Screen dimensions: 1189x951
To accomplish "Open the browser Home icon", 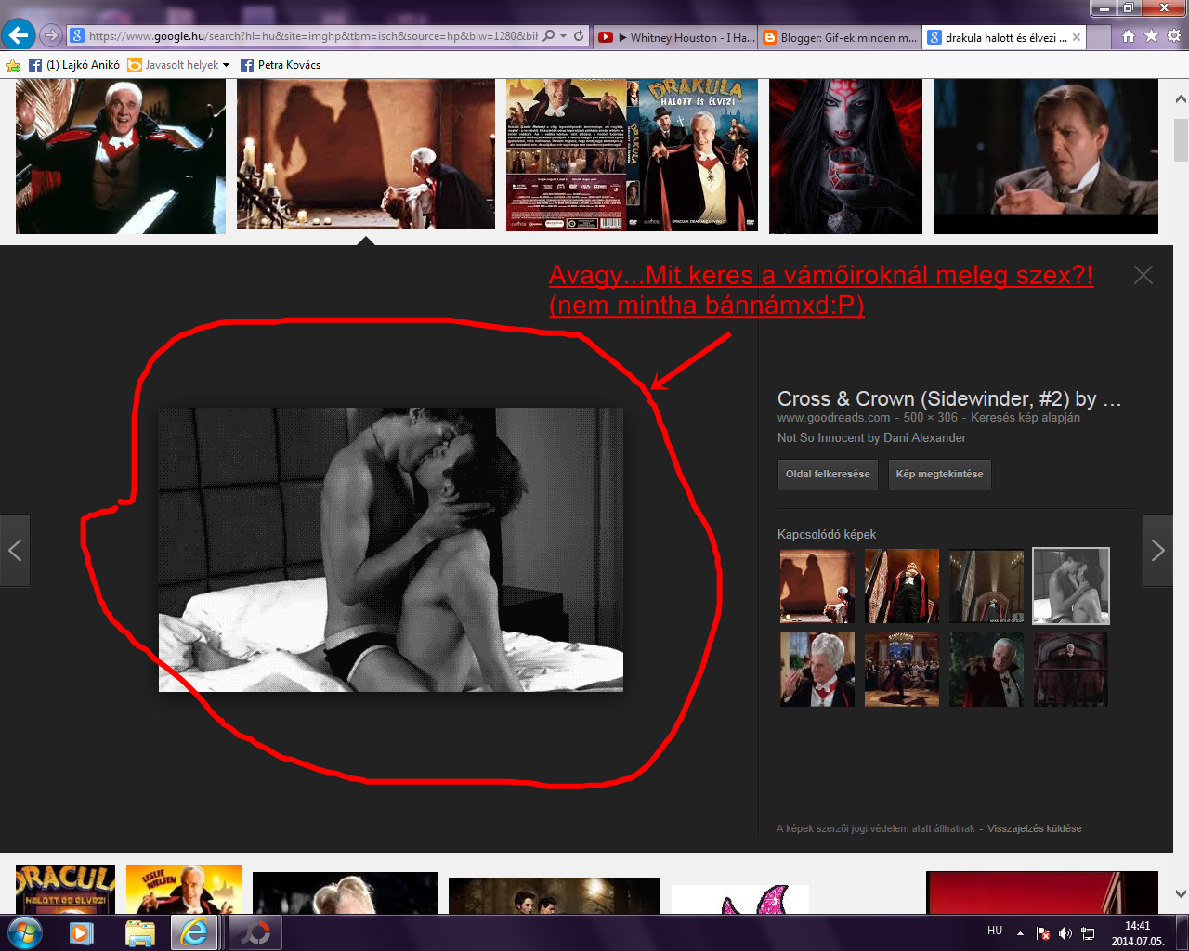I will pyautogui.click(x=1128, y=36).
